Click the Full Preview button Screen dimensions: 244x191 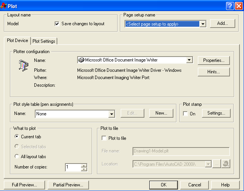24,185
